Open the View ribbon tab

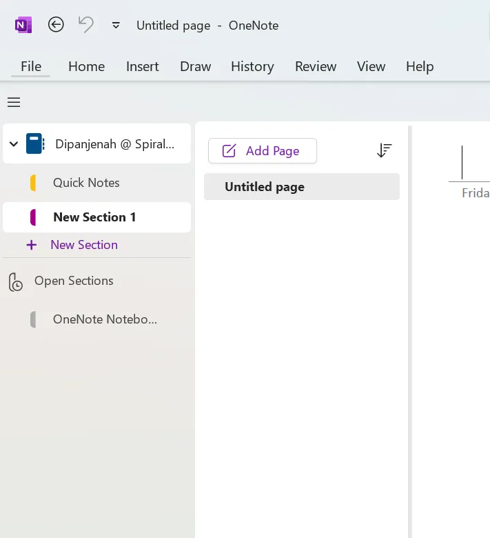(371, 66)
